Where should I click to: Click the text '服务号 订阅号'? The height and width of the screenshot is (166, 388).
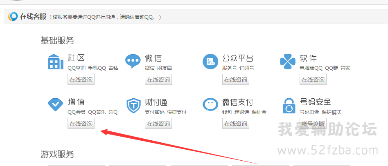point(238,68)
